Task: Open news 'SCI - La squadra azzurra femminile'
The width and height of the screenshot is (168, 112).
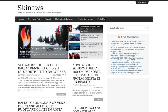Action: coord(127,71)
